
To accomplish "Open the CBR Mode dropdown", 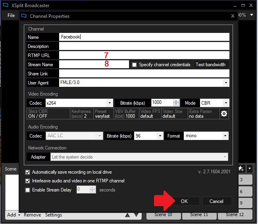I will pyautogui.click(x=226, y=103).
